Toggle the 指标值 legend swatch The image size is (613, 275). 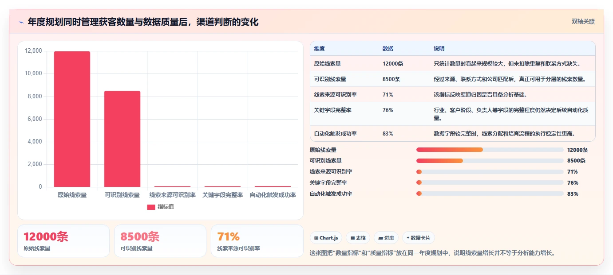tap(151, 207)
